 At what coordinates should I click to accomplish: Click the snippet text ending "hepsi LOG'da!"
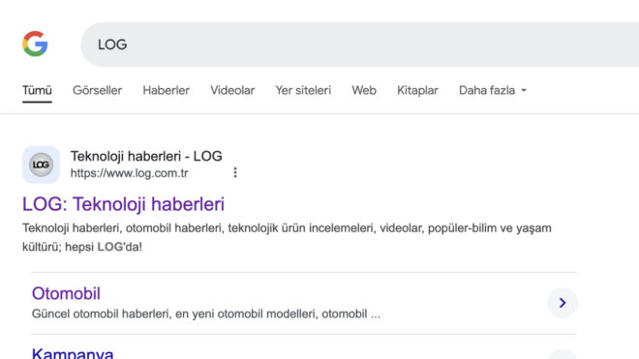tap(287, 237)
